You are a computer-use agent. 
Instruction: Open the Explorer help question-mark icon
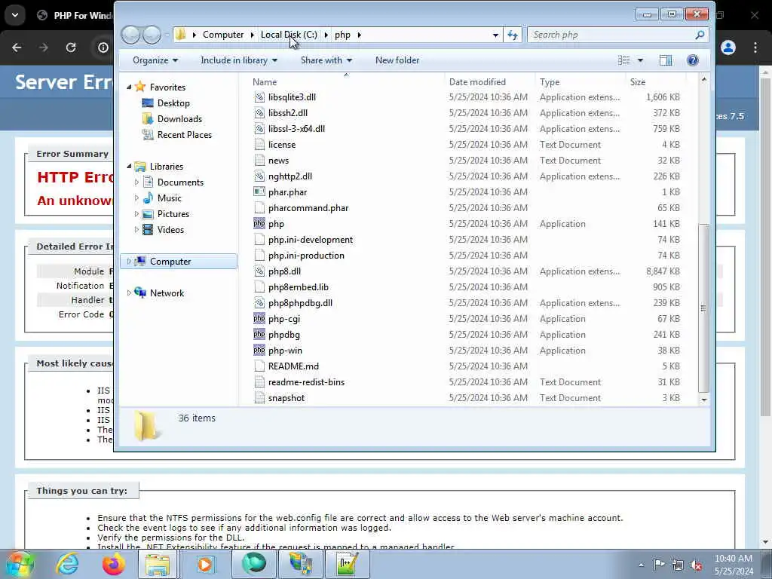click(x=692, y=60)
